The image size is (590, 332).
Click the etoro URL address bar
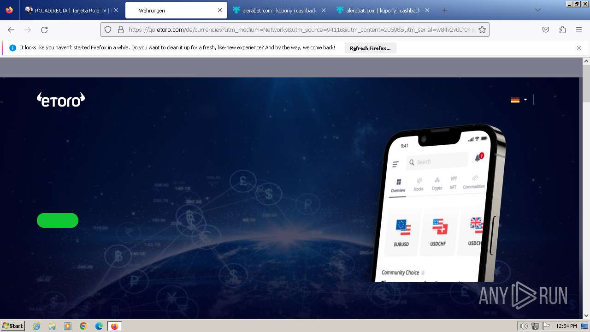[301, 30]
